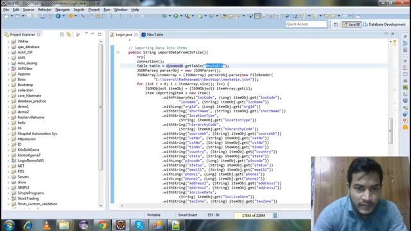Open the Refactor menu
411x231 pixels.
tap(44, 10)
